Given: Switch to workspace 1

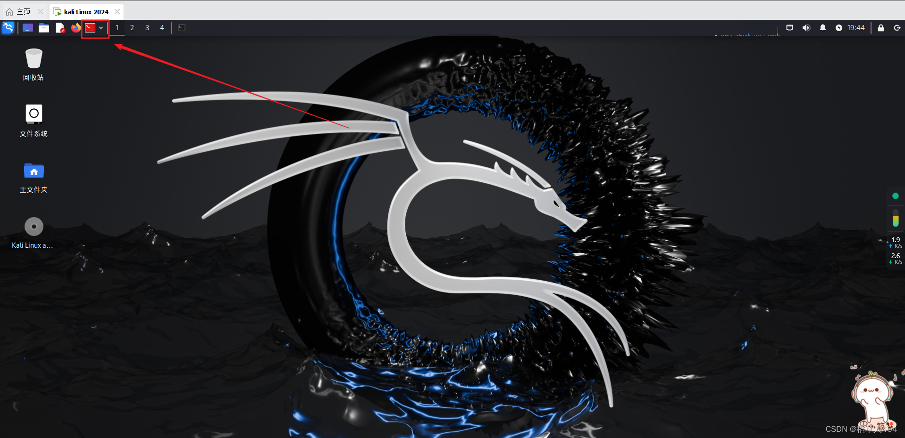Looking at the screenshot, I should pos(117,28).
